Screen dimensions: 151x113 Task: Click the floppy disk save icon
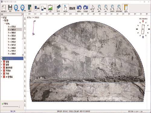click(x=10, y=8)
